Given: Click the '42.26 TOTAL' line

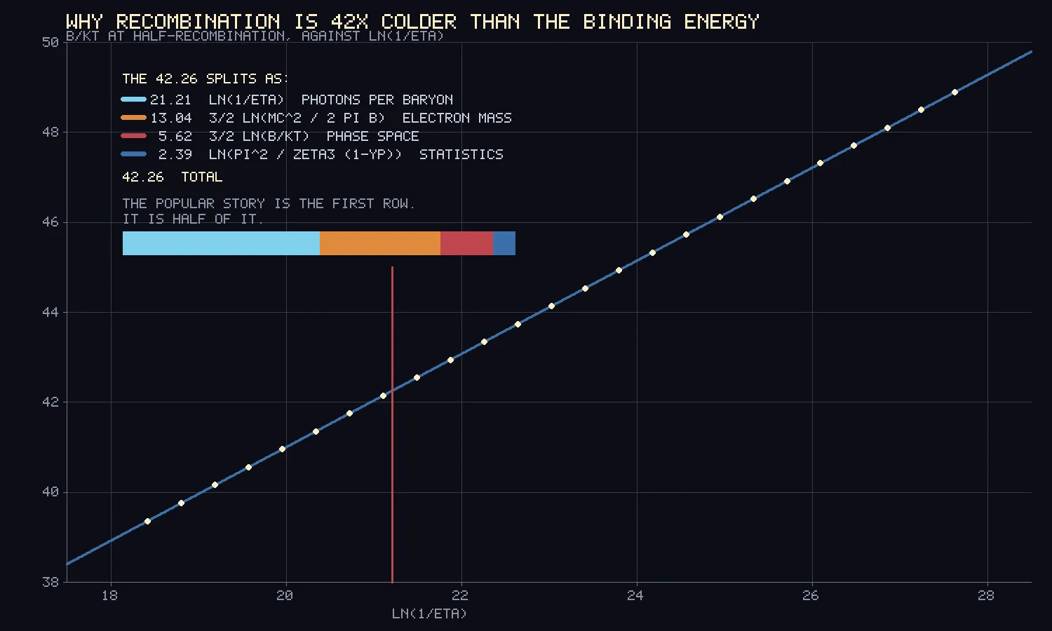Looking at the screenshot, I should tap(173, 177).
